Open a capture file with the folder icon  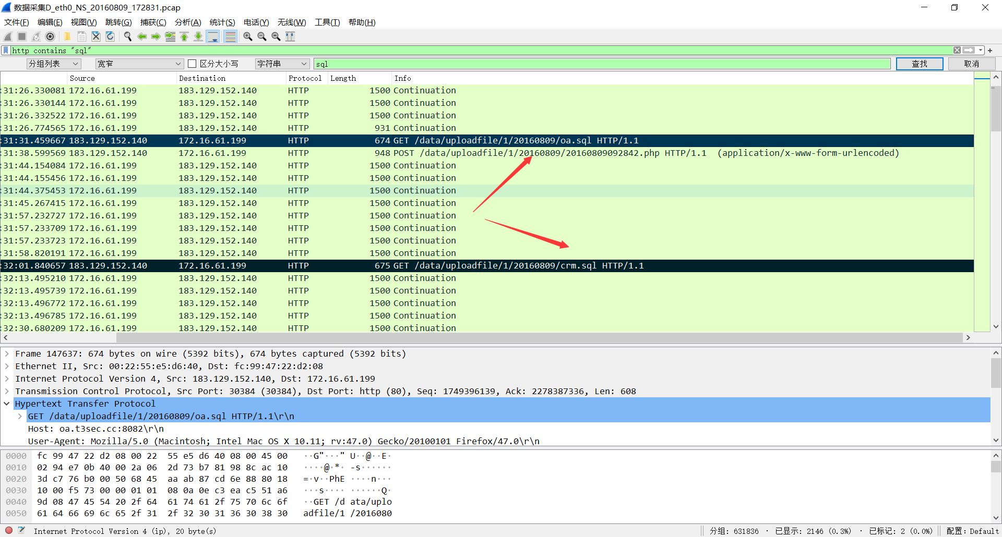[67, 36]
